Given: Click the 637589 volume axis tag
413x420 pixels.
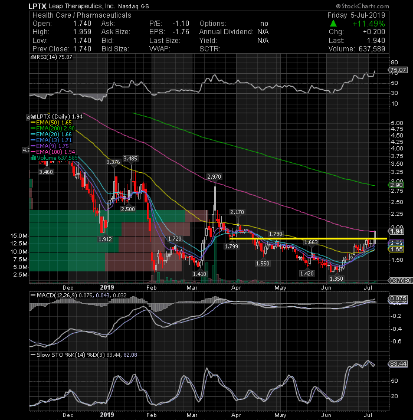Looking at the screenshot, I should pos(401,280).
